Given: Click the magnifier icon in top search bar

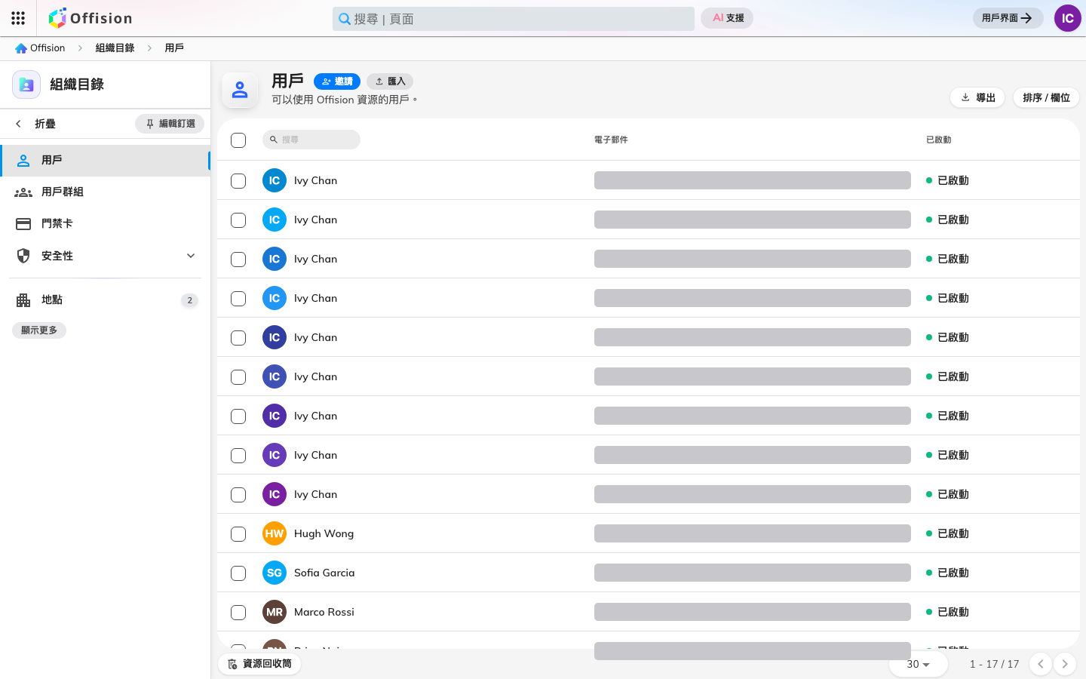Looking at the screenshot, I should (345, 19).
